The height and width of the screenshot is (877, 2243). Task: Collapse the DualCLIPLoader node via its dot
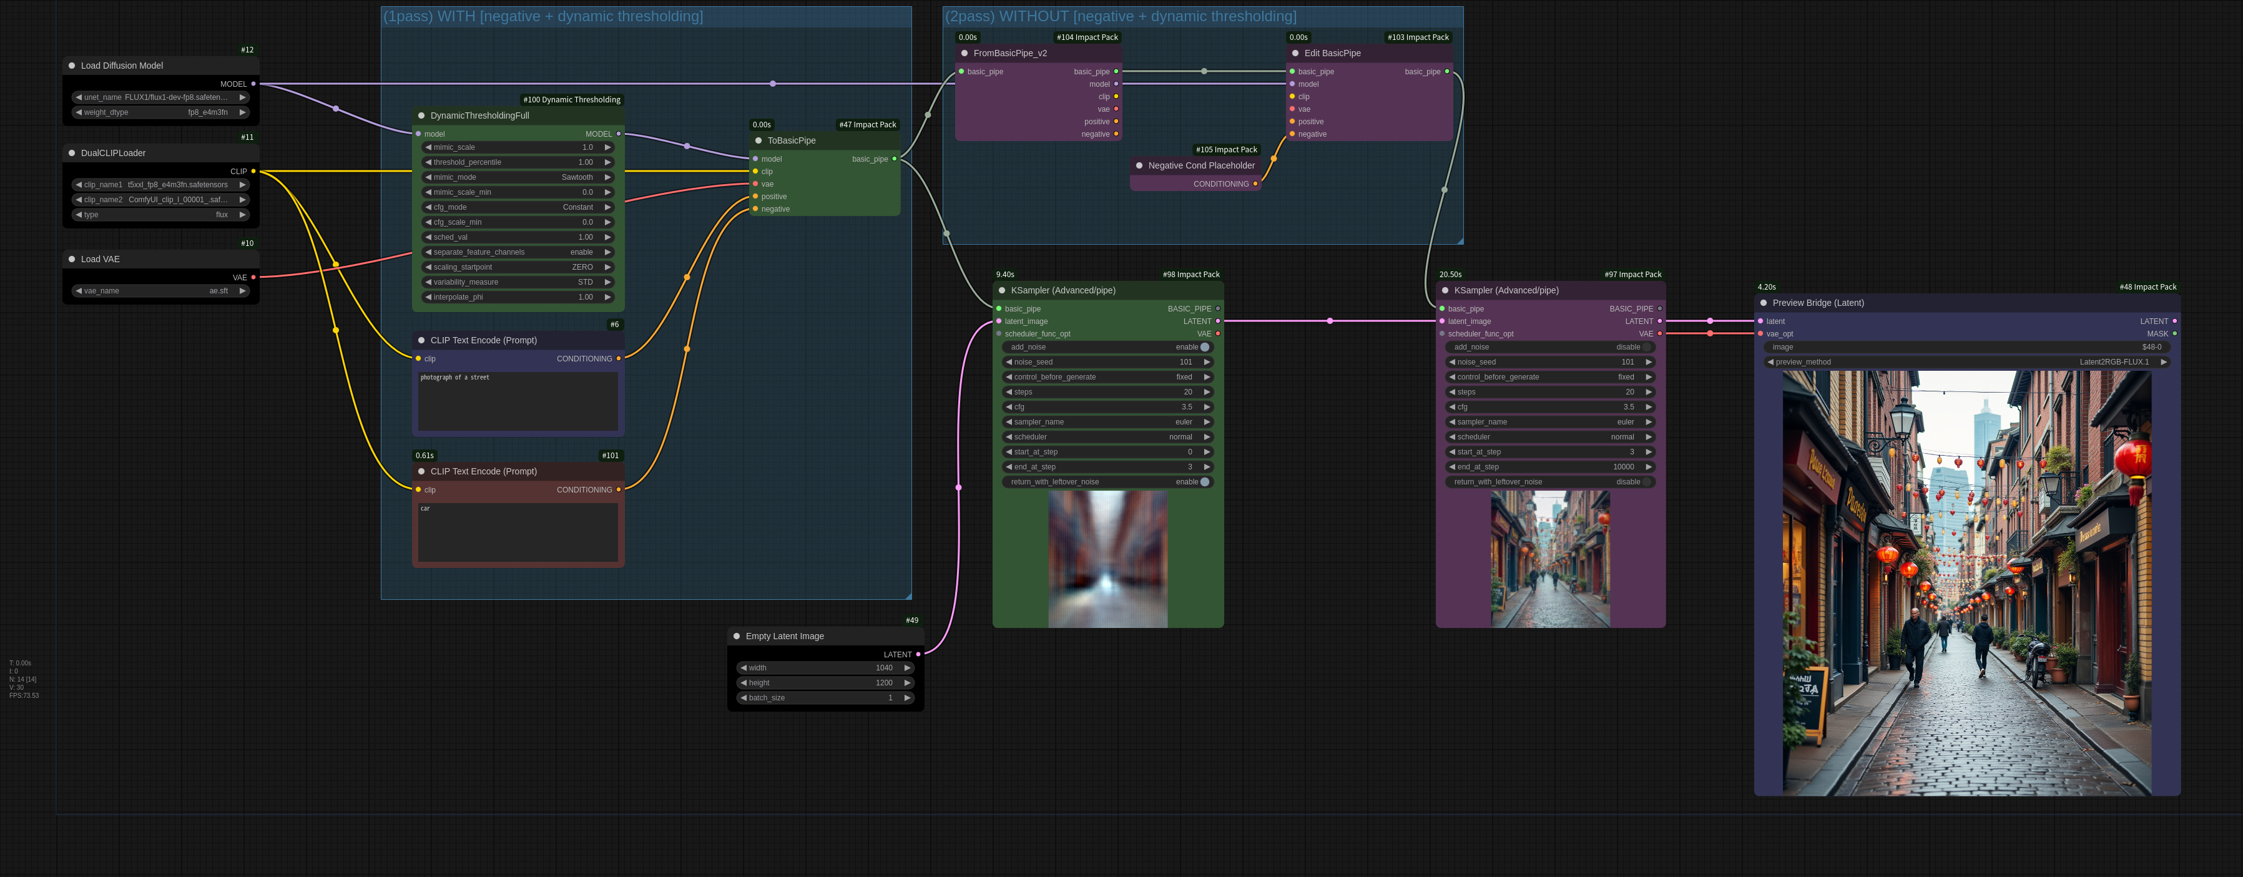[71, 154]
